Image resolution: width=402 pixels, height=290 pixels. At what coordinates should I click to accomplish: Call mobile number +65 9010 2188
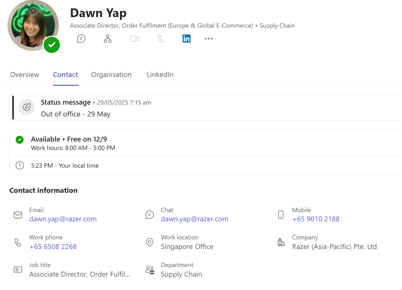tap(316, 219)
